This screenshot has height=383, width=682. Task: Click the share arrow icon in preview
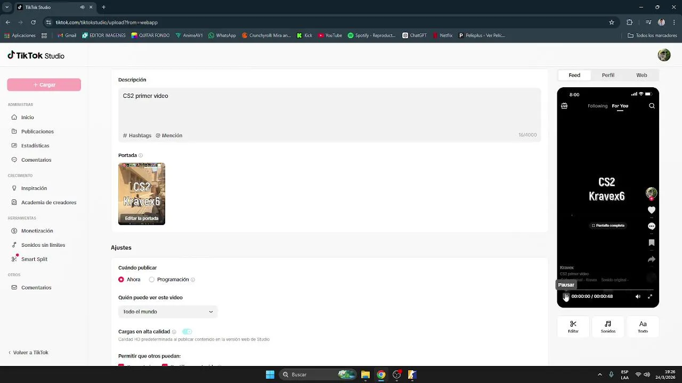pyautogui.click(x=651, y=260)
